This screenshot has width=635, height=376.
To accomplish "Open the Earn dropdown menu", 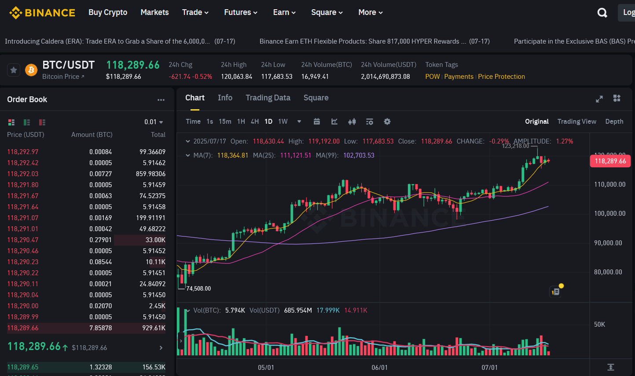I will (x=284, y=12).
